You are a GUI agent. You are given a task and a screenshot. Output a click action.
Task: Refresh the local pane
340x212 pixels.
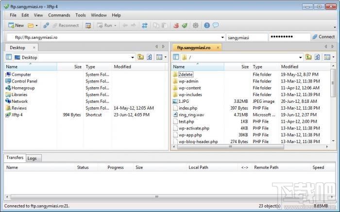point(149,57)
